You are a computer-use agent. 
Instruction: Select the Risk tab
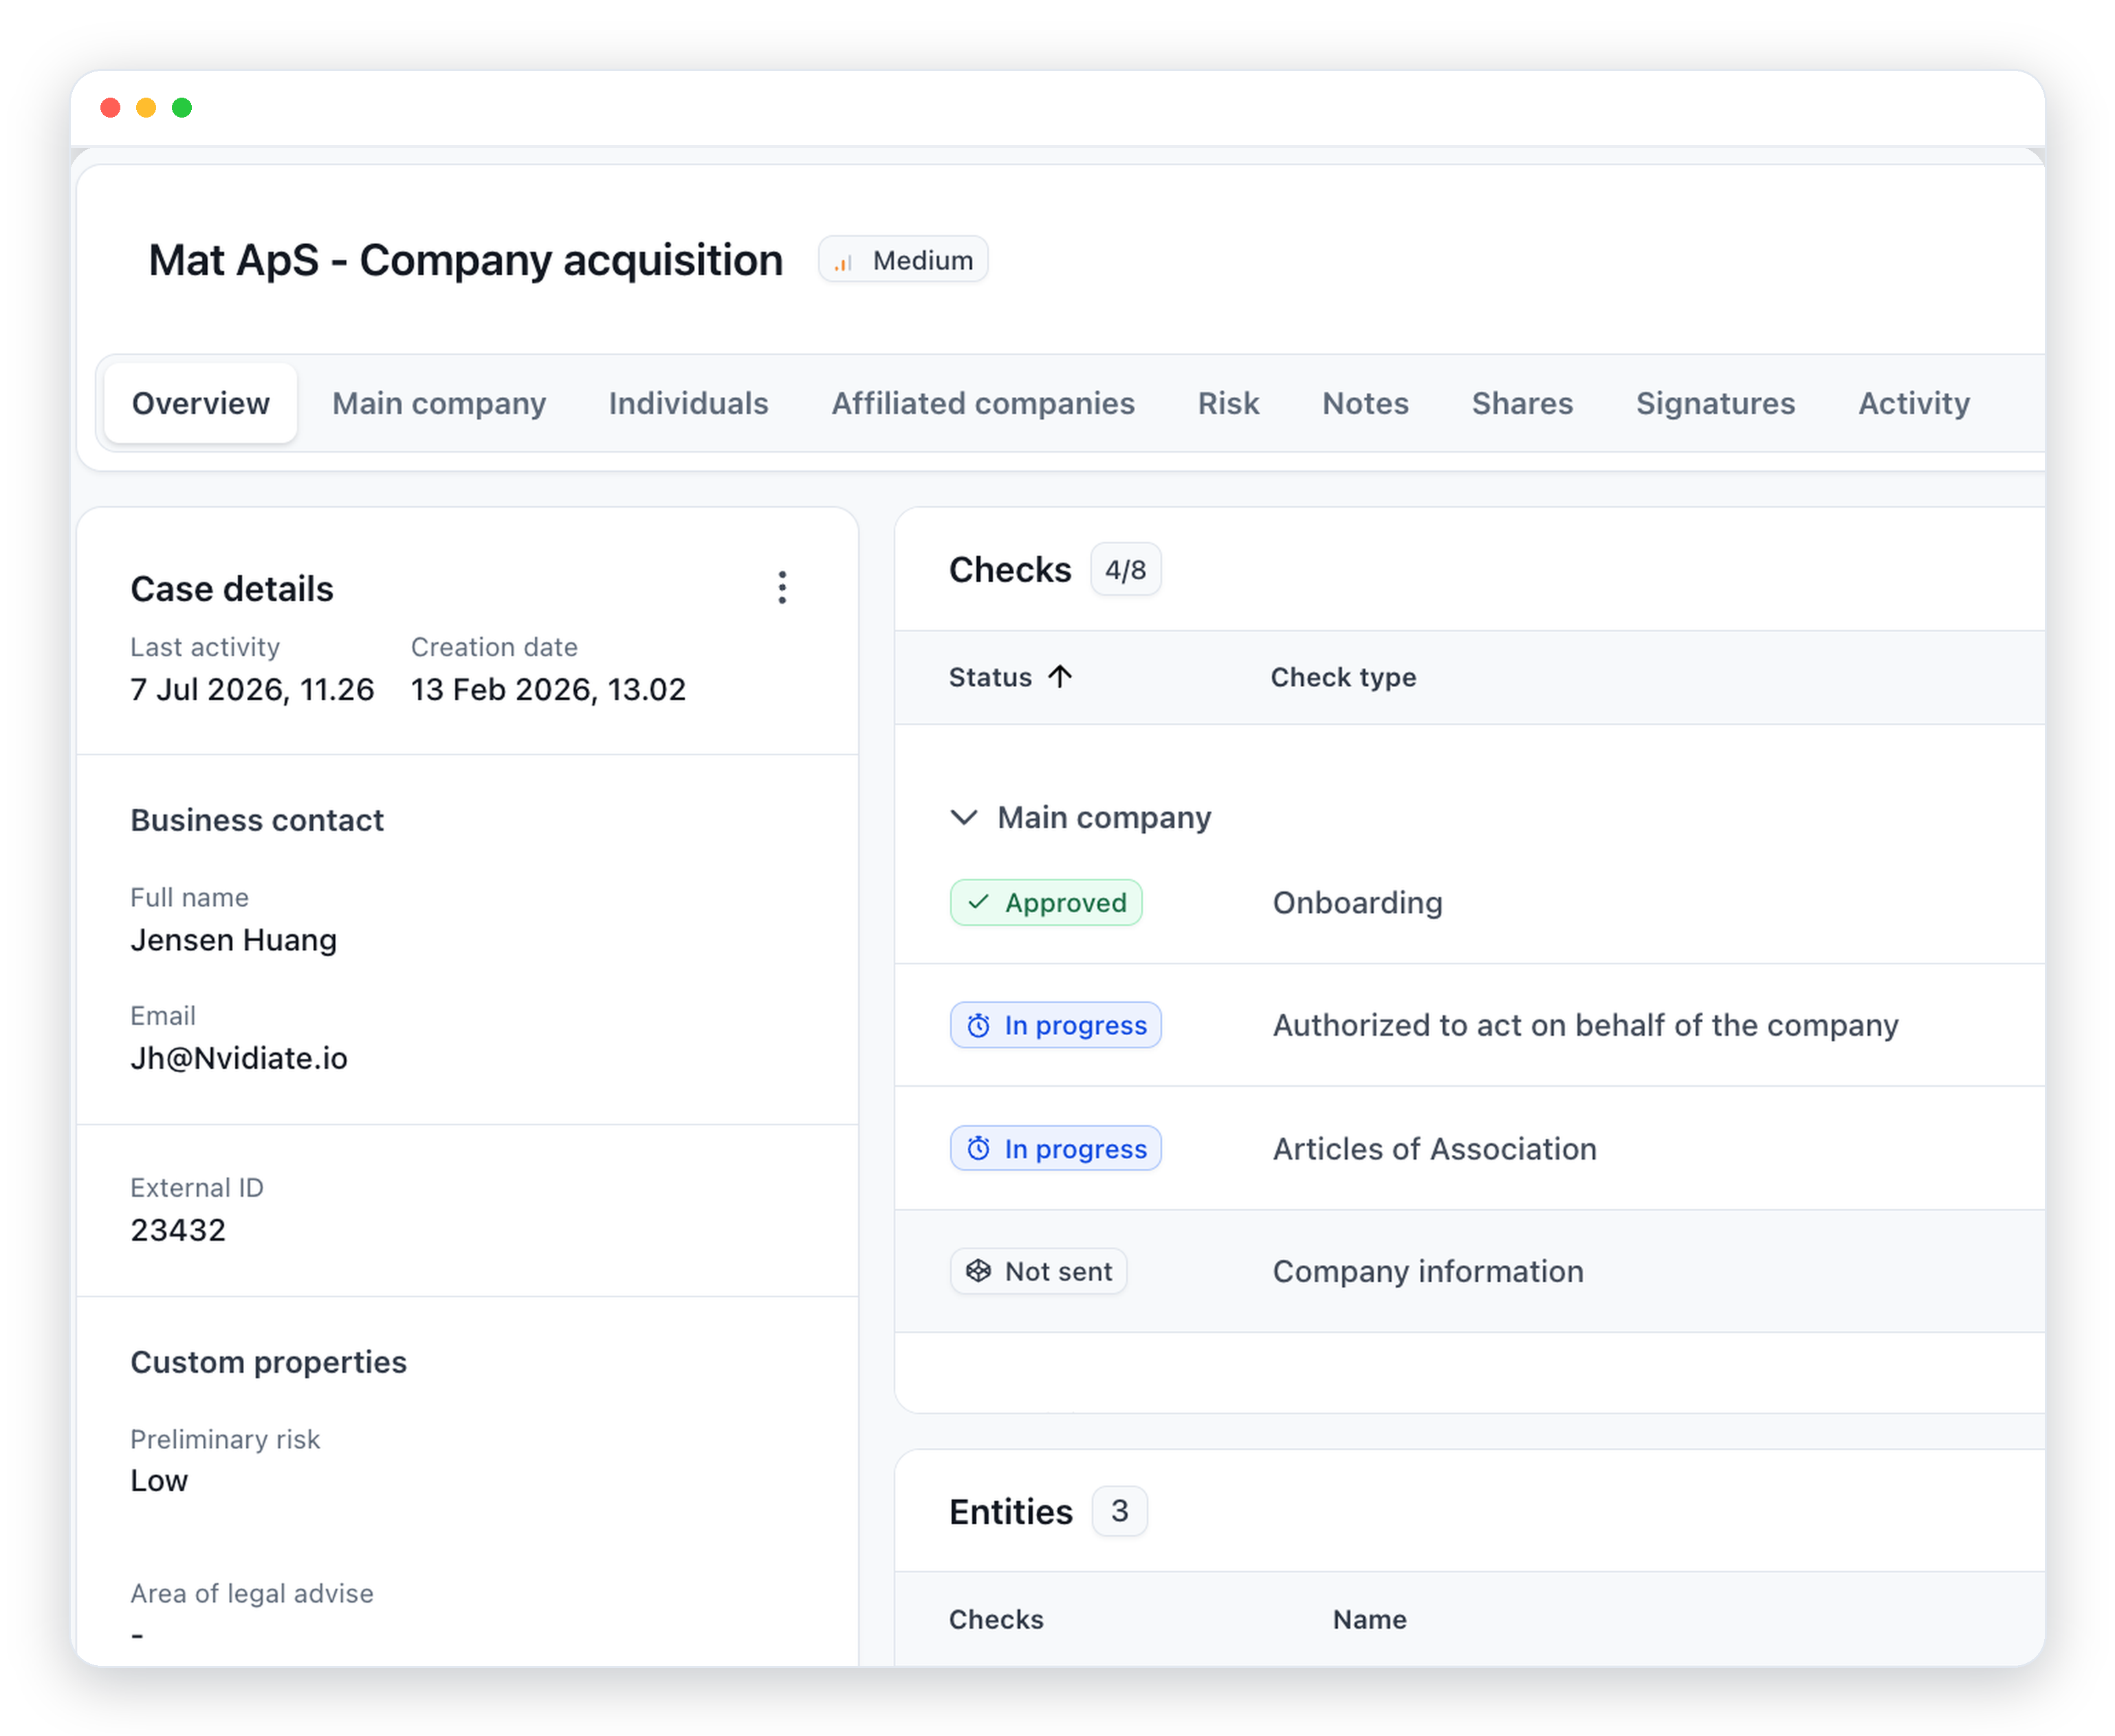[x=1229, y=403]
